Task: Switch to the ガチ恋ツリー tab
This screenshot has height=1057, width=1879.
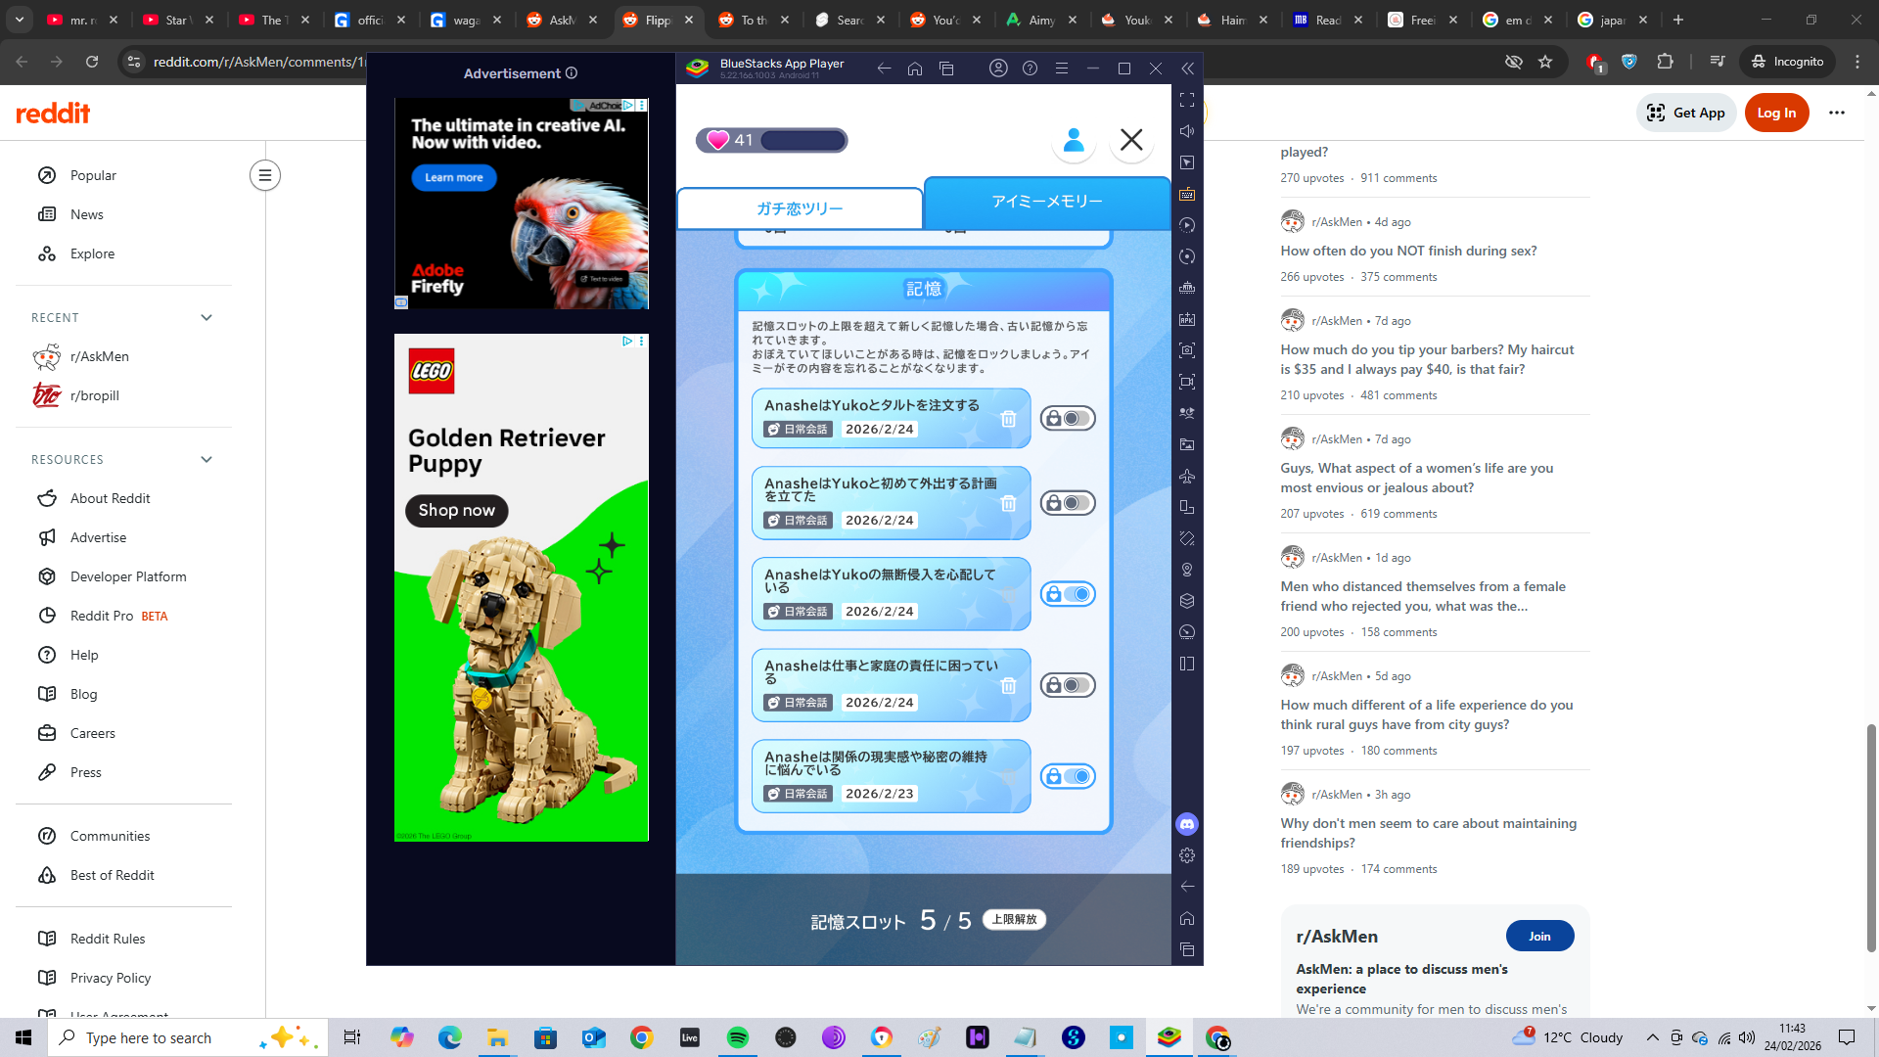Action: [x=800, y=208]
